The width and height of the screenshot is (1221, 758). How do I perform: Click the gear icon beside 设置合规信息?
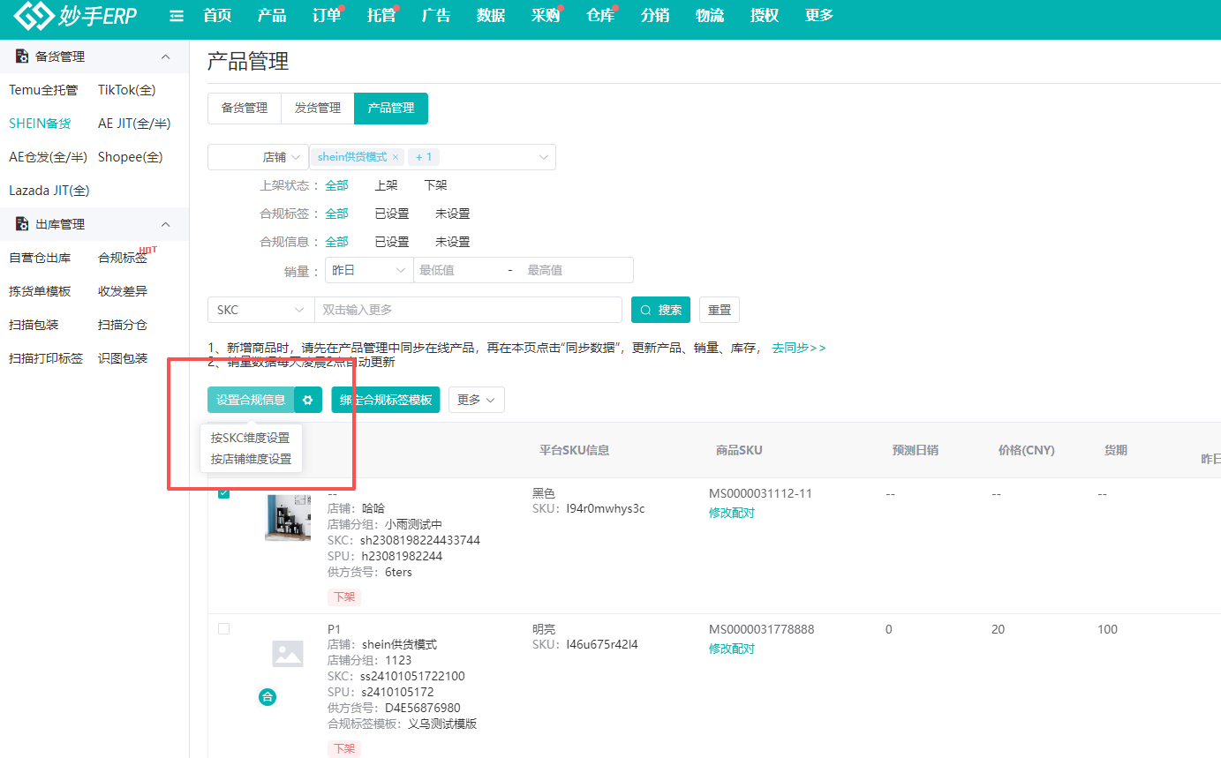point(307,400)
